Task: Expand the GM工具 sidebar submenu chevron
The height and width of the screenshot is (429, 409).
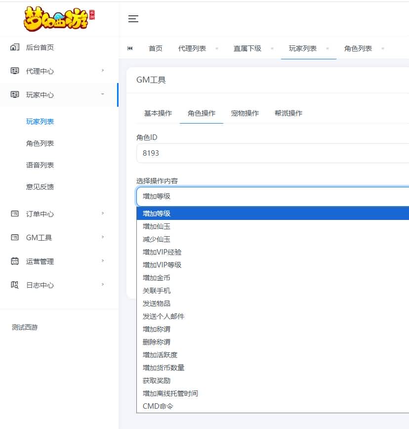Action: pyautogui.click(x=103, y=238)
